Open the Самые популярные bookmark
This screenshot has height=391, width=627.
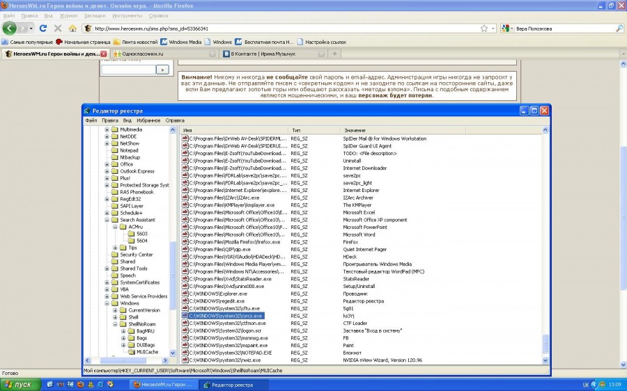tap(27, 42)
